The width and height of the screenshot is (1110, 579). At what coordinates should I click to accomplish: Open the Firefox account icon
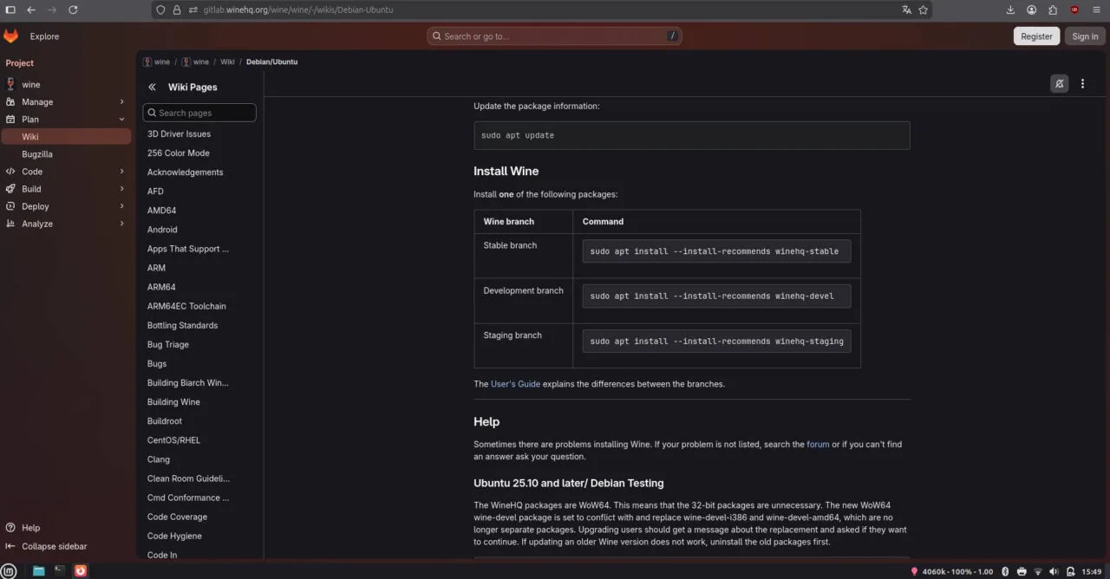(1032, 10)
